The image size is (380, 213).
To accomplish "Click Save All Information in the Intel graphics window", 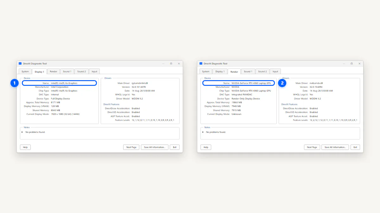I will pos(155,147).
